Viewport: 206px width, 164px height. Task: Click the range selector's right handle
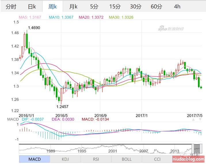[201, 149]
